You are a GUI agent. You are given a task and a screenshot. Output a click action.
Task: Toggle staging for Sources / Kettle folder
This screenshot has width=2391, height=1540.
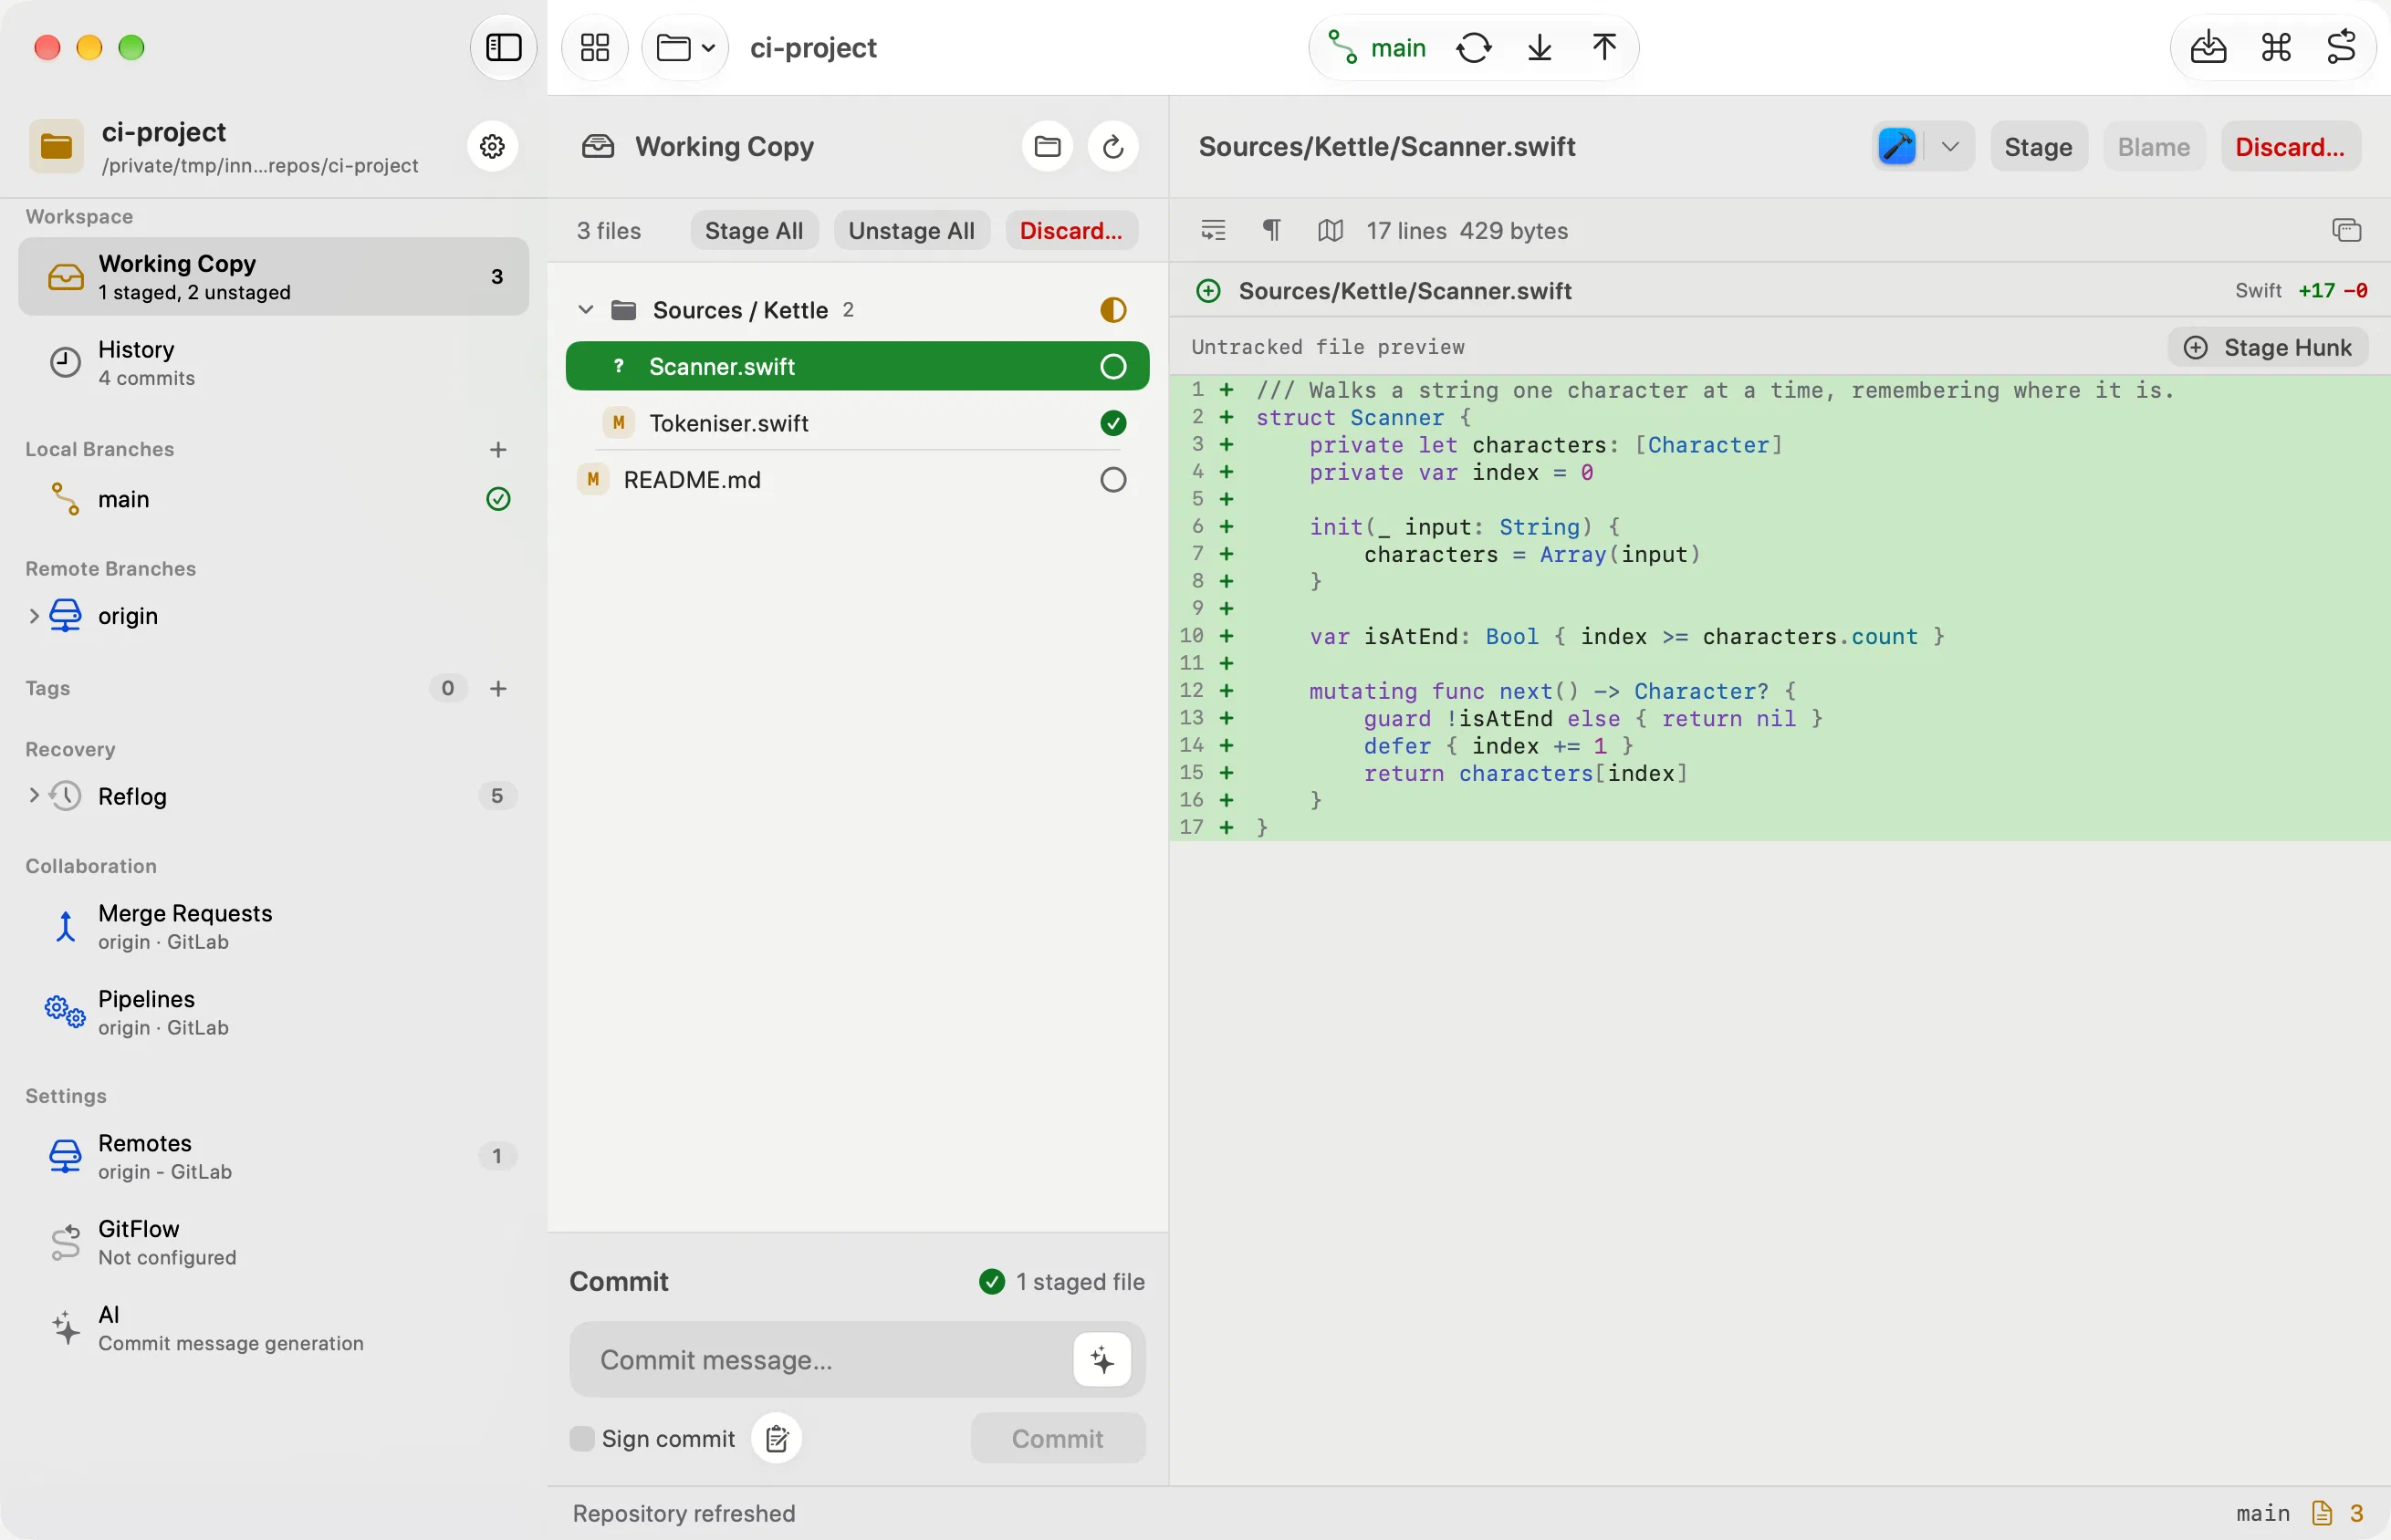tap(1113, 310)
